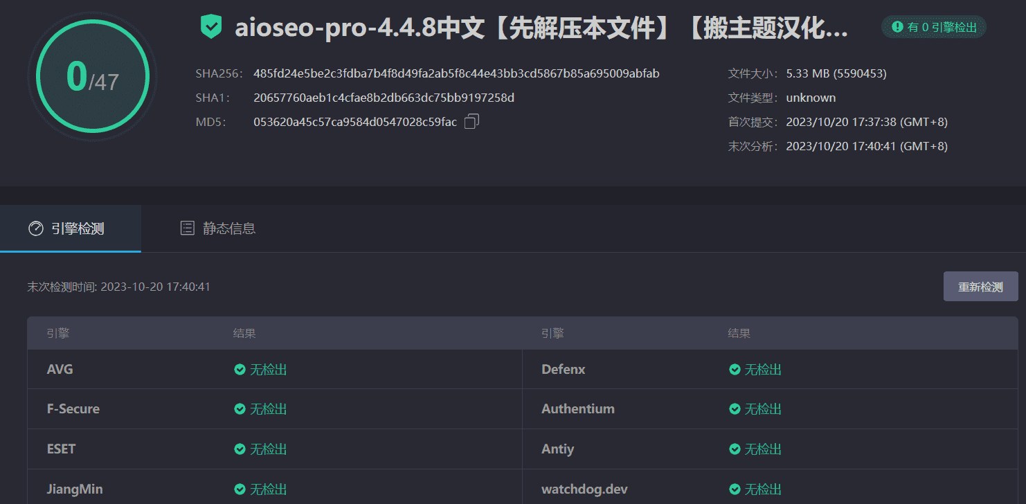This screenshot has height=504, width=1026.
Task: Click the green check icon in Antiy row
Action: pos(735,449)
